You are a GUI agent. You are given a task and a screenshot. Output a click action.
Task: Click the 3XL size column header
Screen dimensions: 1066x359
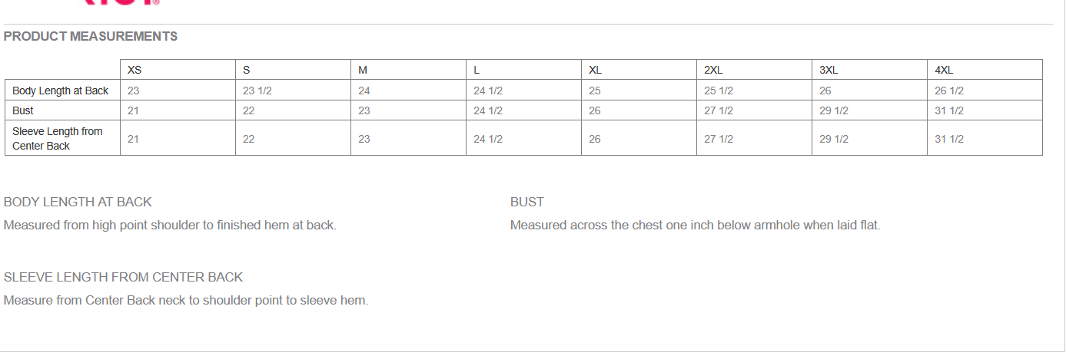coord(829,70)
